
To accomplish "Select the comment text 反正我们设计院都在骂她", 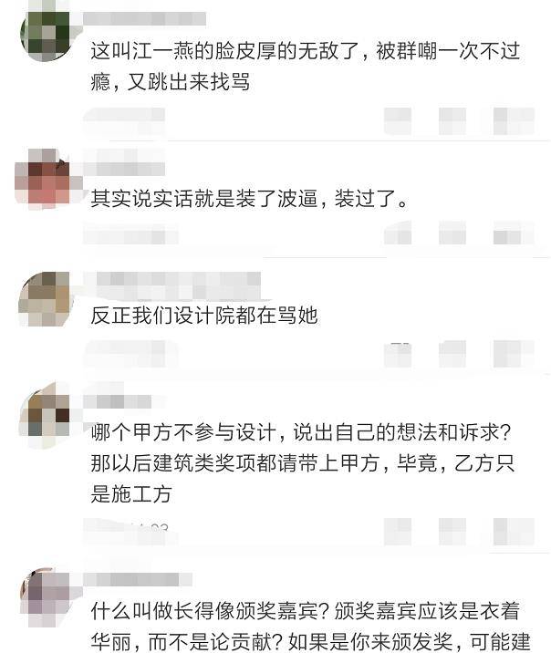I will tap(204, 316).
